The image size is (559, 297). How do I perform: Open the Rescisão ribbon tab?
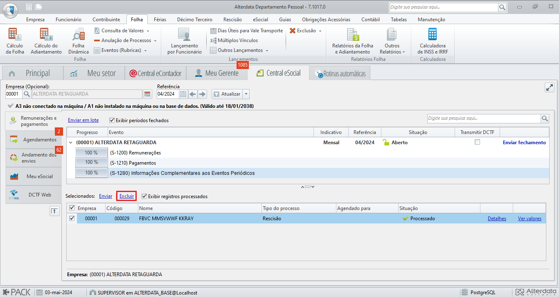click(x=232, y=19)
